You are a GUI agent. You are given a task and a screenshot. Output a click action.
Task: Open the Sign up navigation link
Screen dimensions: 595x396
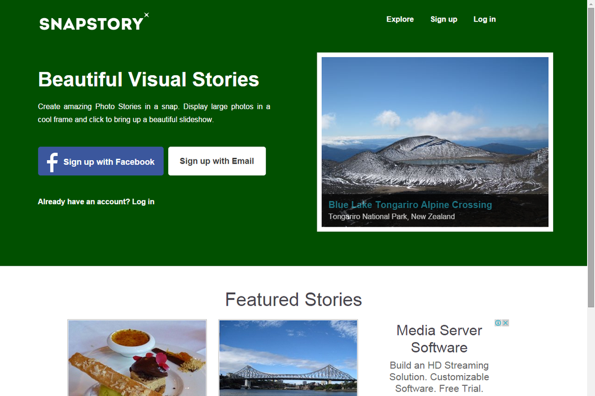point(444,19)
